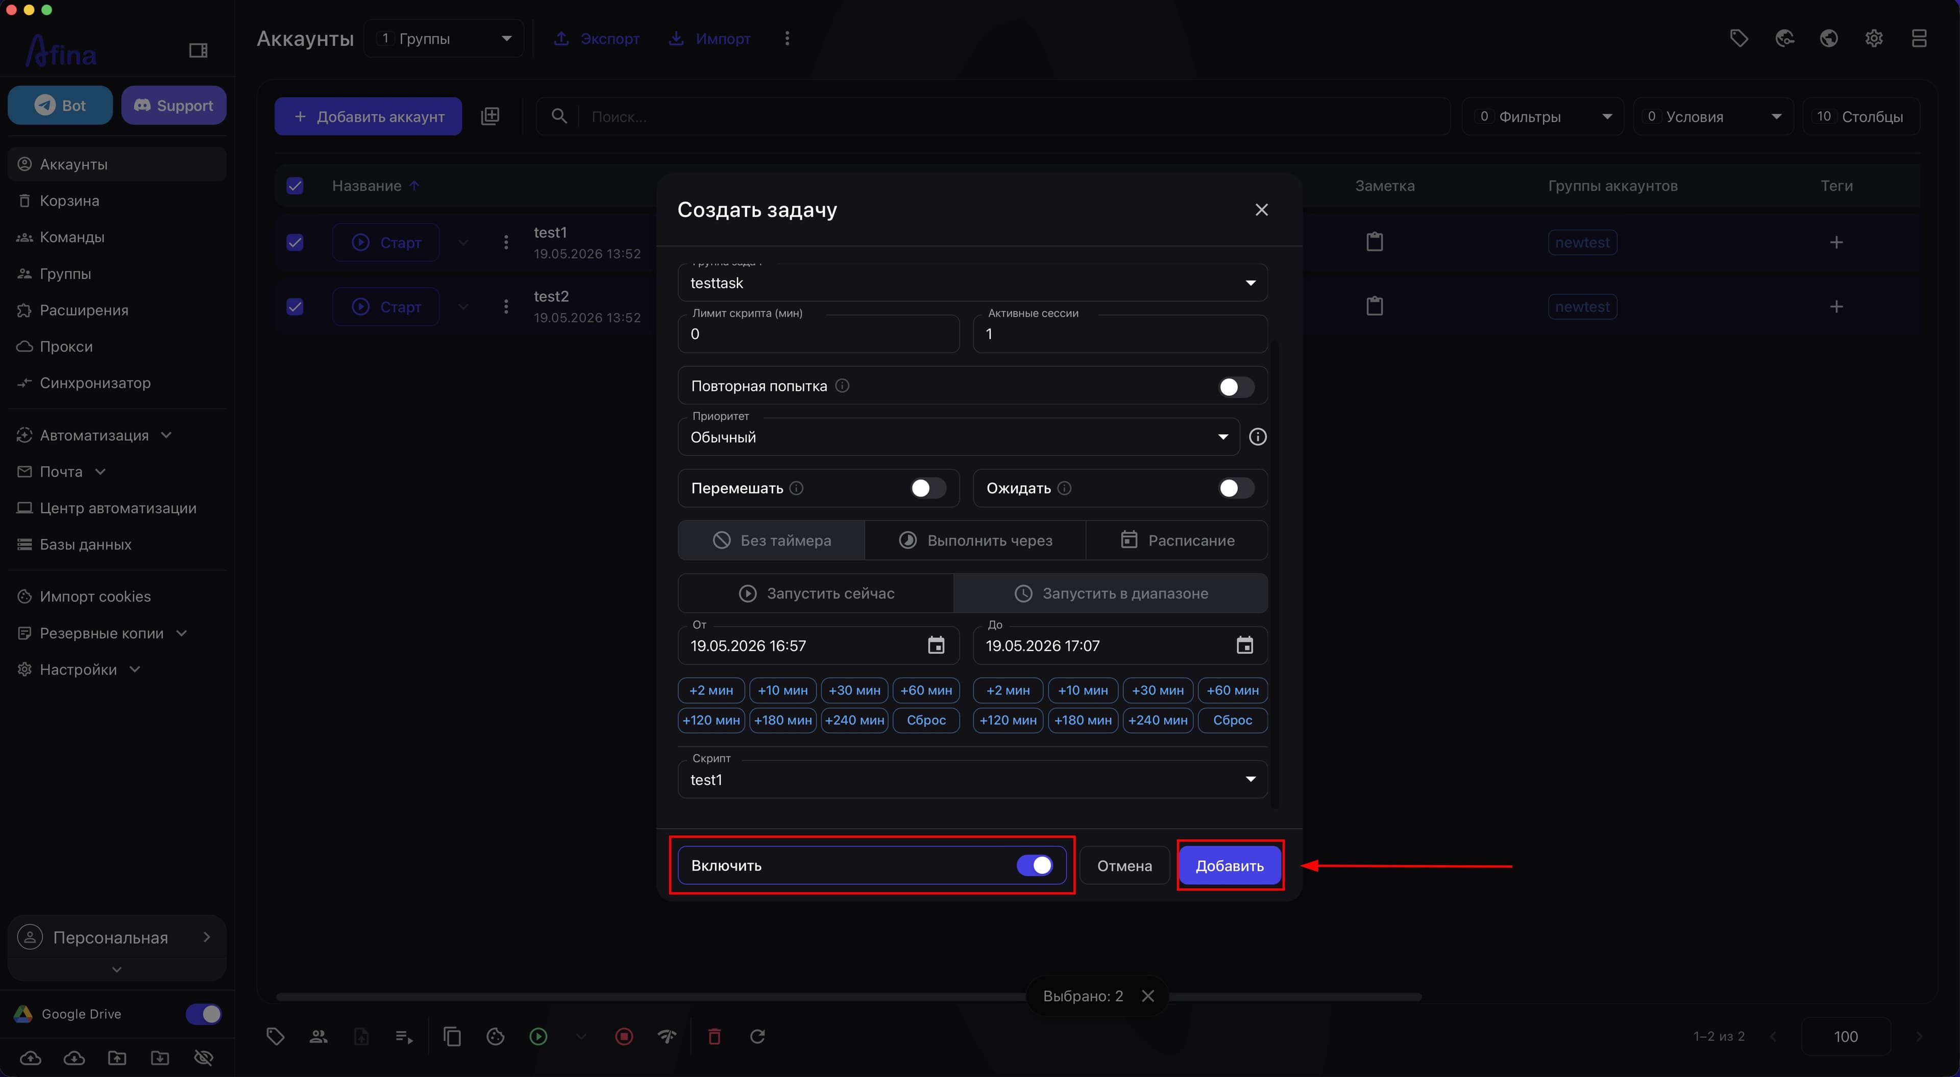Click the Активные сессии field
Image resolution: width=1960 pixels, height=1077 pixels.
coord(1120,334)
